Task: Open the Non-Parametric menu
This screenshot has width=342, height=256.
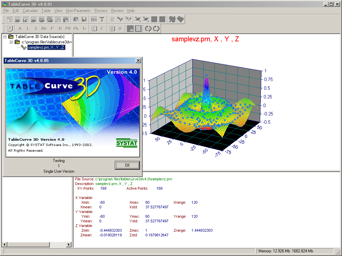Action: click(x=78, y=11)
